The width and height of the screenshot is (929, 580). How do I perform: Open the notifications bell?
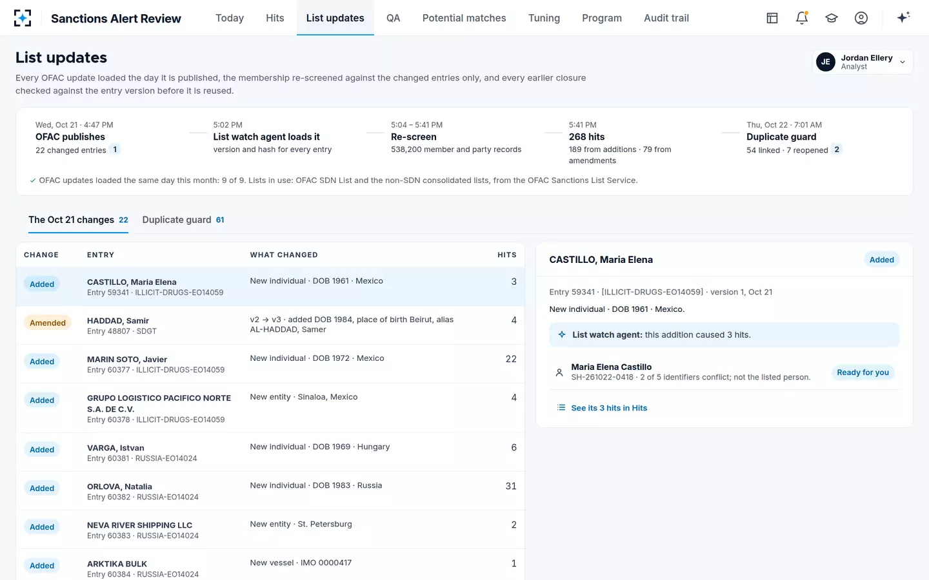click(x=802, y=18)
